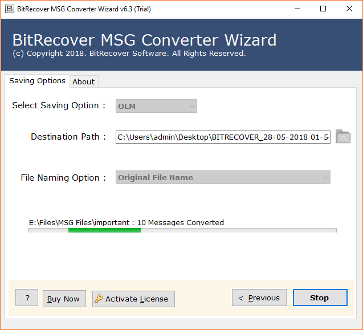Click the Copyright 2018 BitRecover Software text
Image resolution: width=363 pixels, height=330 pixels.
coord(129,54)
